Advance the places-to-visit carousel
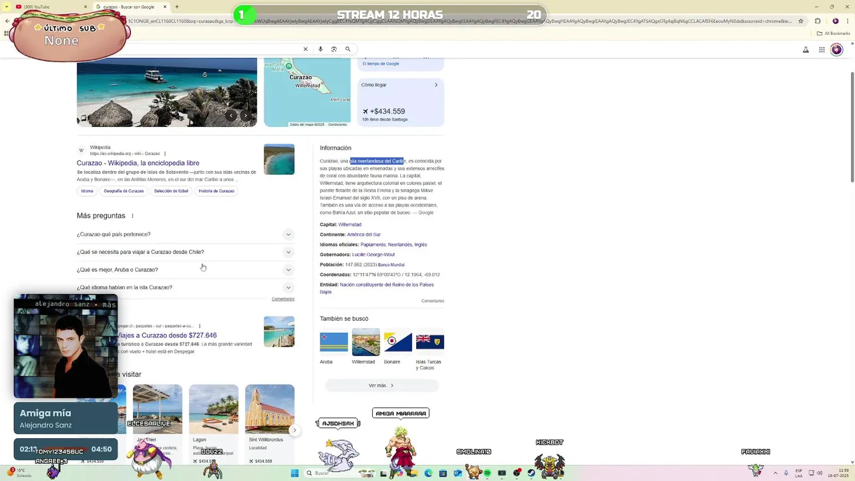The image size is (855, 481). 295,430
